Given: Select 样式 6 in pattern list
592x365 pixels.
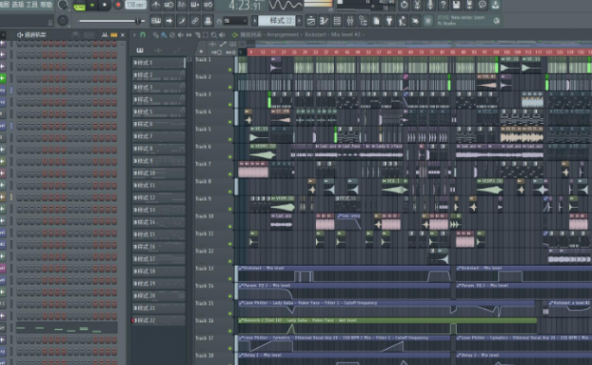Looking at the screenshot, I should [159, 124].
